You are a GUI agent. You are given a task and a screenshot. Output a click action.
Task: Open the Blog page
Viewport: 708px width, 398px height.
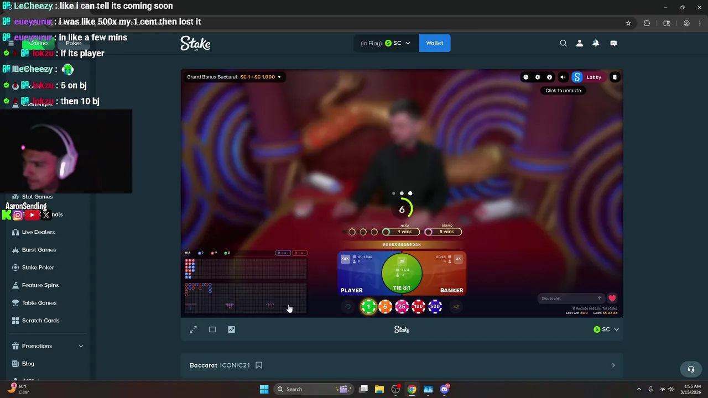(28, 364)
